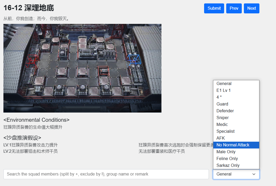The image size is (276, 186).
Task: Click the 沙盘推演假设 heading
Action: 22,138
